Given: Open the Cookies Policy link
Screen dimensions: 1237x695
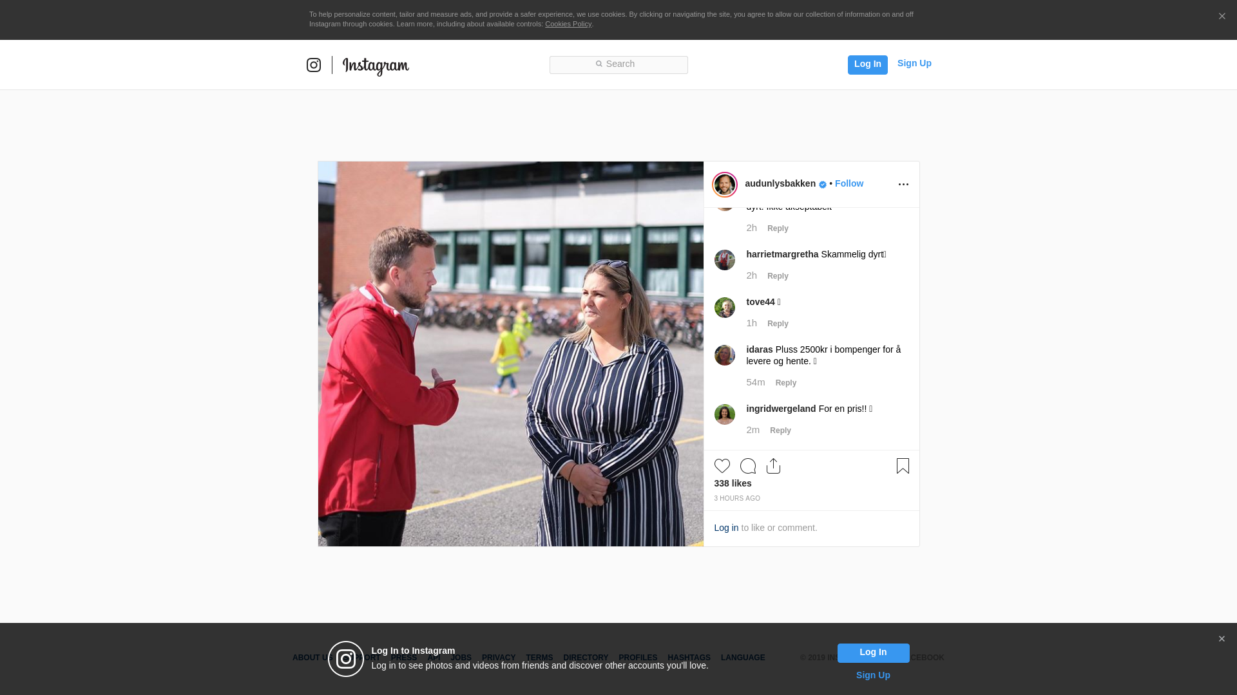Looking at the screenshot, I should (x=568, y=24).
